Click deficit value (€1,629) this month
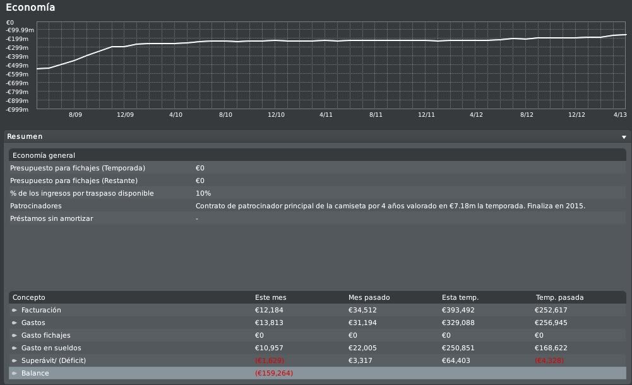Screen dimensions: 632x385 (269, 360)
